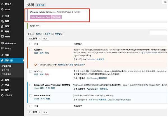Open the 帳號 users icon in sidebar
Screen dimensions: 168x117
[2, 80]
